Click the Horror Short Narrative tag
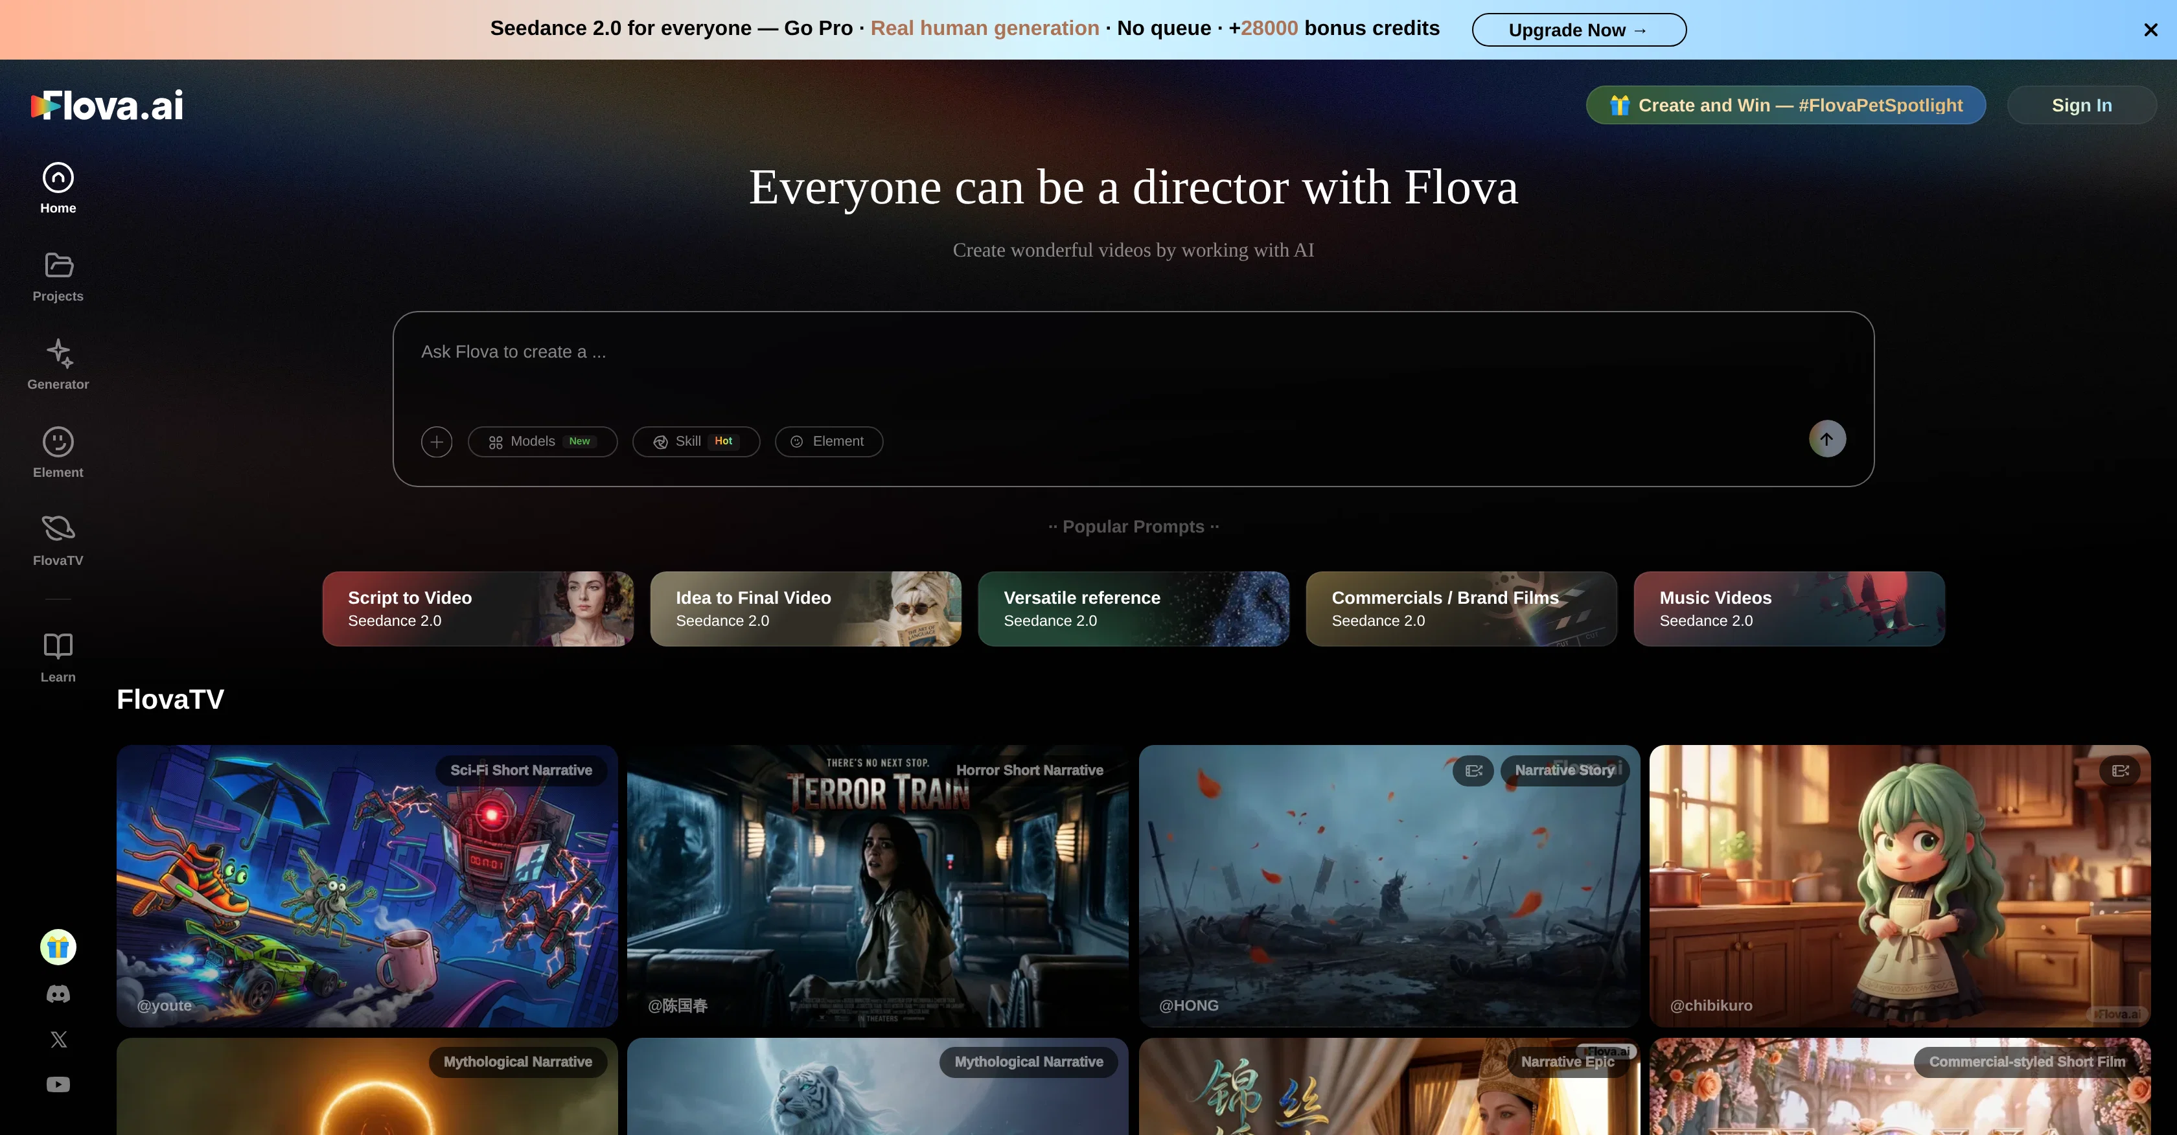This screenshot has height=1135, width=2177. pyautogui.click(x=1030, y=770)
